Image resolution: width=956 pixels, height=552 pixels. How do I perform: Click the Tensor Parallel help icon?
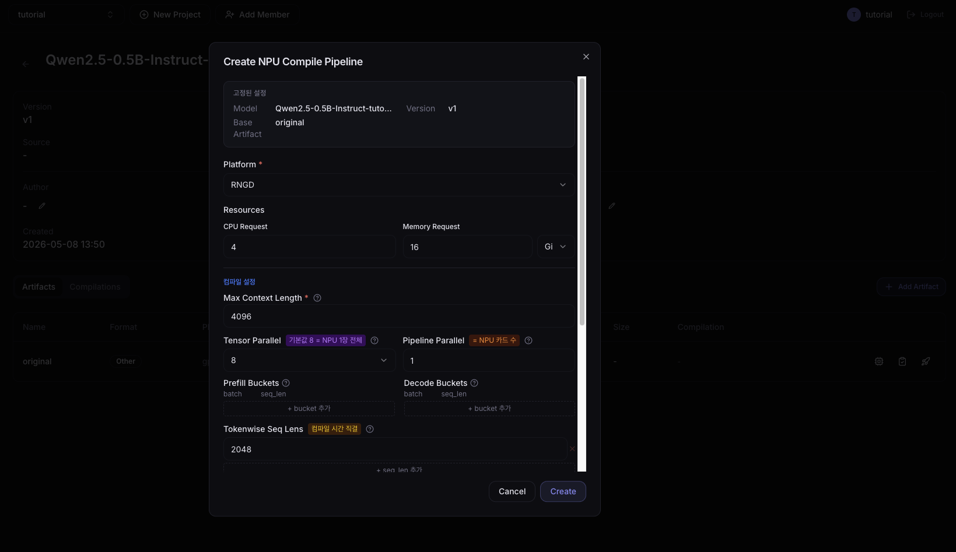(x=374, y=340)
